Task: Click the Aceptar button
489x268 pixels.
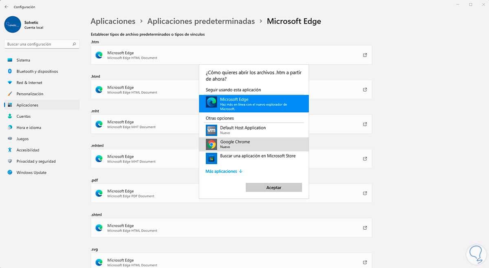Action: [274, 187]
